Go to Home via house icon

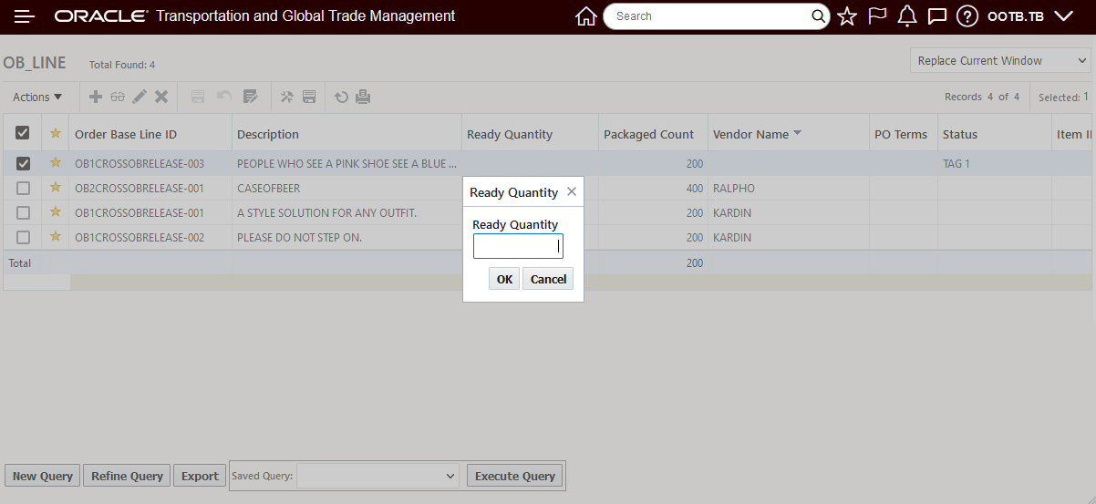586,16
